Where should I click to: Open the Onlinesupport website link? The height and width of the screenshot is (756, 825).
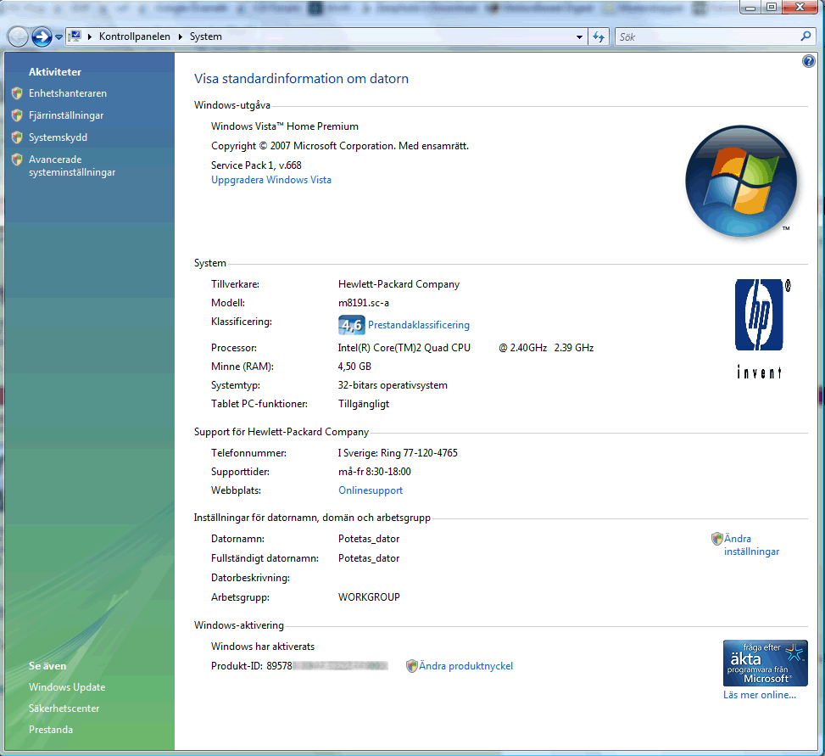point(371,490)
